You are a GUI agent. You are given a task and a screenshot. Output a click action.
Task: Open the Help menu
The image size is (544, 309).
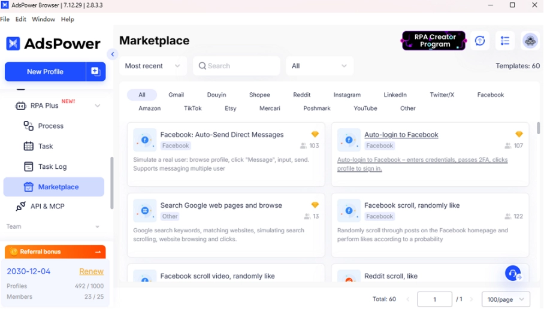pos(68,19)
